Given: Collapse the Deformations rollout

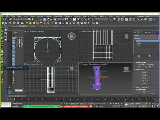Looking at the screenshot, I should pyautogui.click(x=140, y=70).
